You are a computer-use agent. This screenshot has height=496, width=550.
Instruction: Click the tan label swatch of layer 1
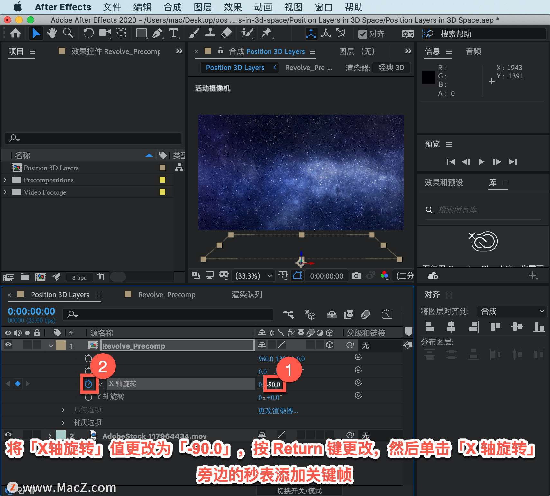coord(61,345)
